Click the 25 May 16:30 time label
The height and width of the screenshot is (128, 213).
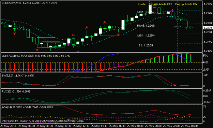tap(117, 126)
